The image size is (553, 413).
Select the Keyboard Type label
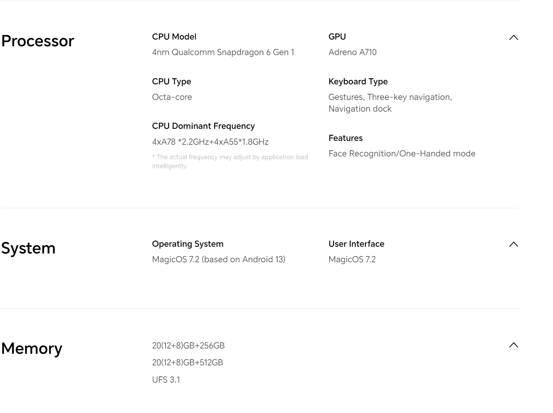(358, 82)
